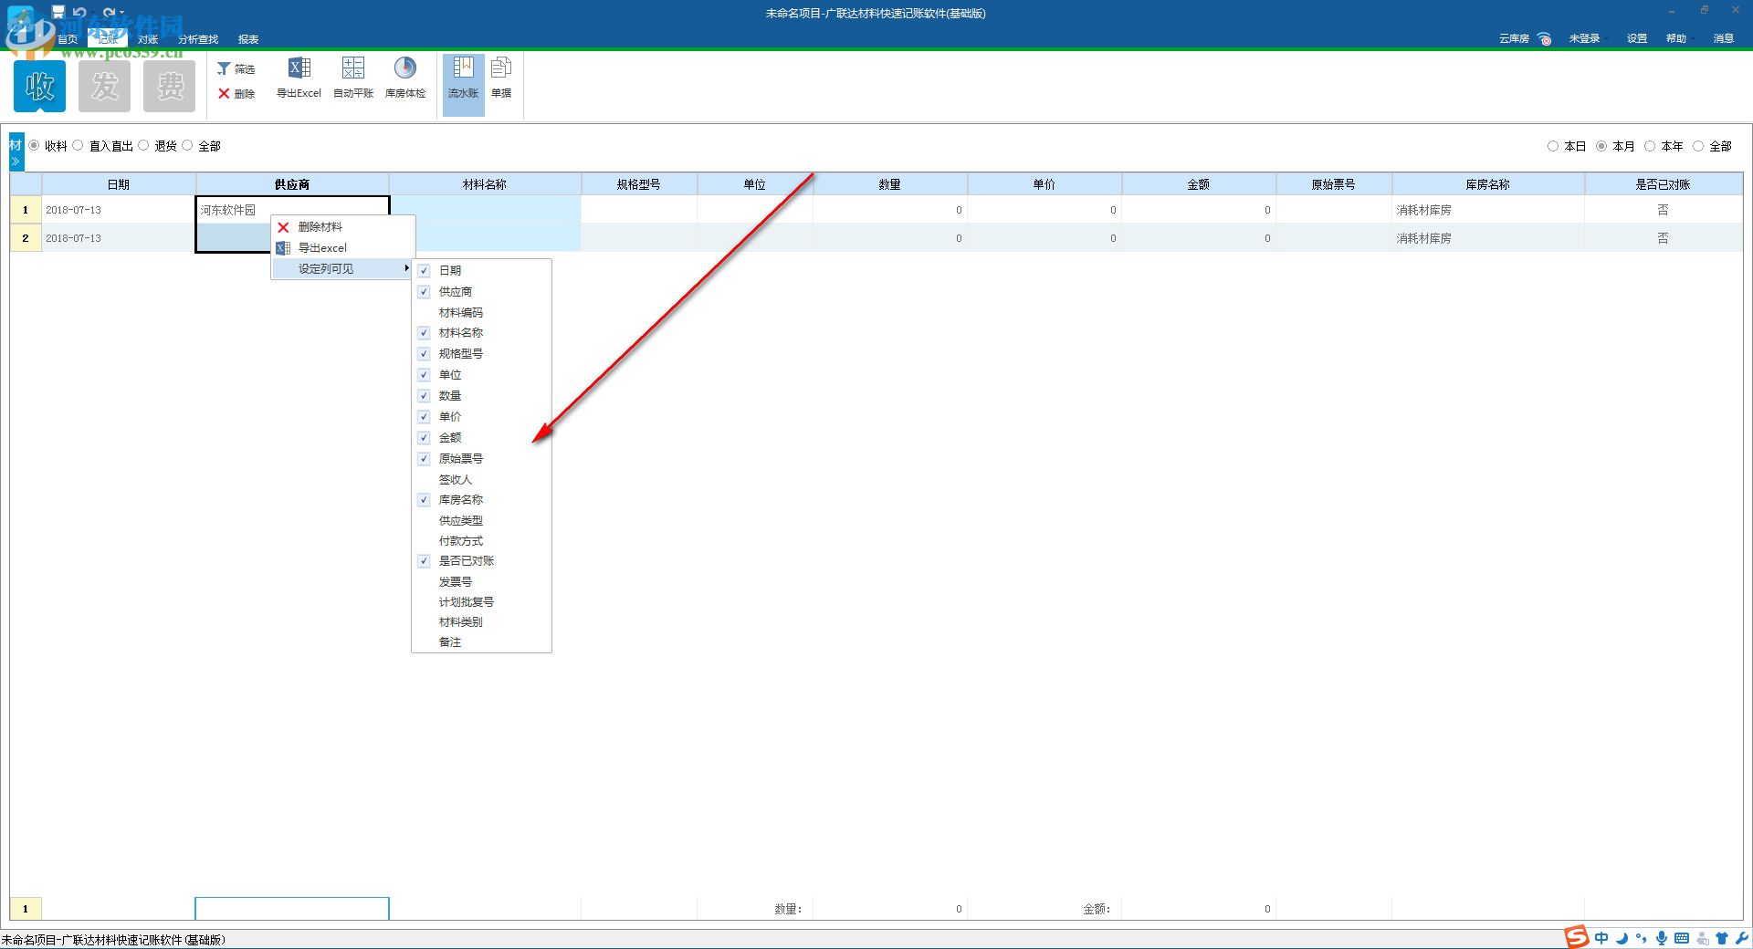Click the red X beside 删除材料
1753x949 pixels.
pyautogui.click(x=283, y=227)
